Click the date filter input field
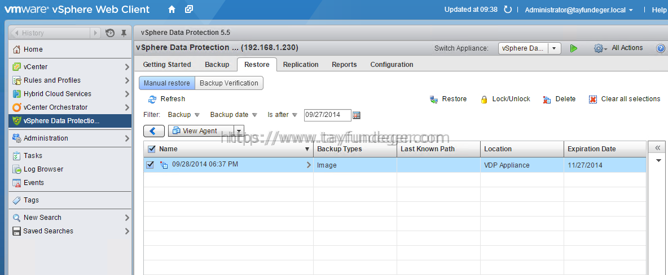Image resolution: width=668 pixels, height=275 pixels. pos(328,115)
